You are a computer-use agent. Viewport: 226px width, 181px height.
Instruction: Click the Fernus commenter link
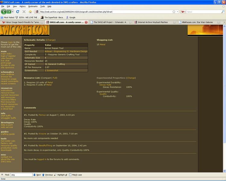pos(42,115)
